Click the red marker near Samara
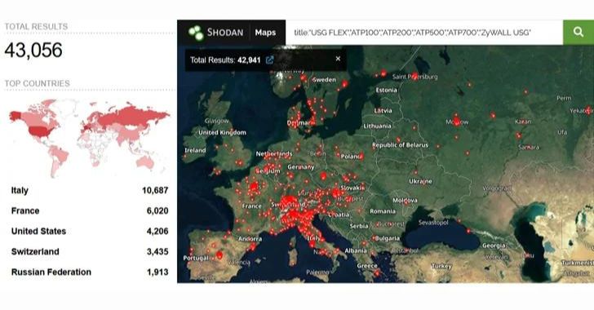The height and width of the screenshot is (310, 594). (519, 135)
